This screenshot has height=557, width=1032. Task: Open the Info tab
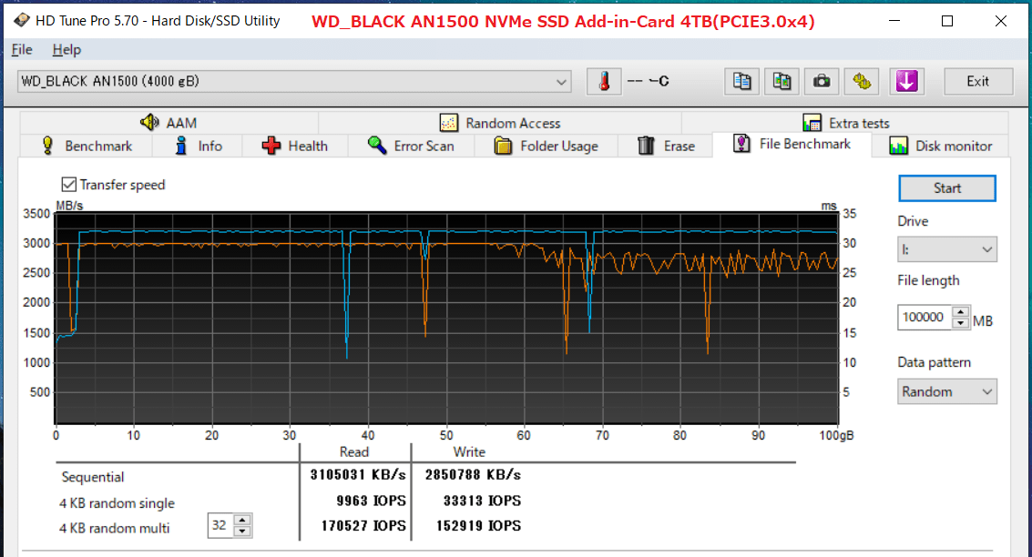click(x=198, y=146)
